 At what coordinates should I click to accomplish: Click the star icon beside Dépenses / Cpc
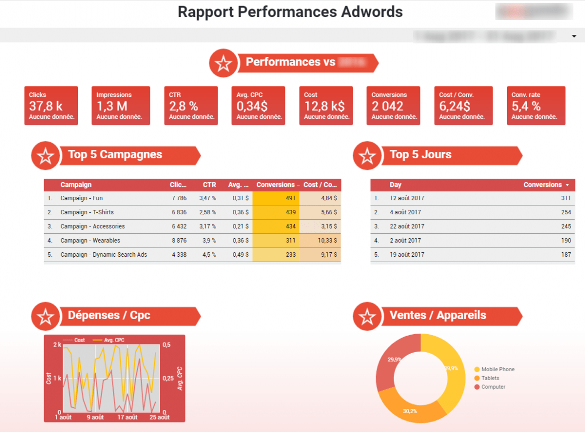pos(45,317)
